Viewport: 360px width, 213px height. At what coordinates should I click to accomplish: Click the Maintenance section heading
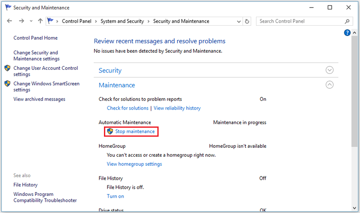117,85
